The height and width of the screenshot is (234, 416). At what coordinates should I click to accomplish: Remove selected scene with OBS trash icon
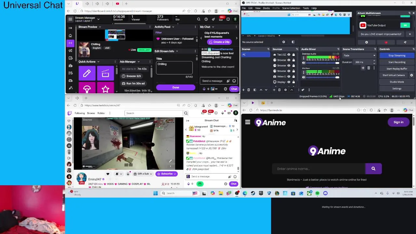pyautogui.click(x=249, y=90)
